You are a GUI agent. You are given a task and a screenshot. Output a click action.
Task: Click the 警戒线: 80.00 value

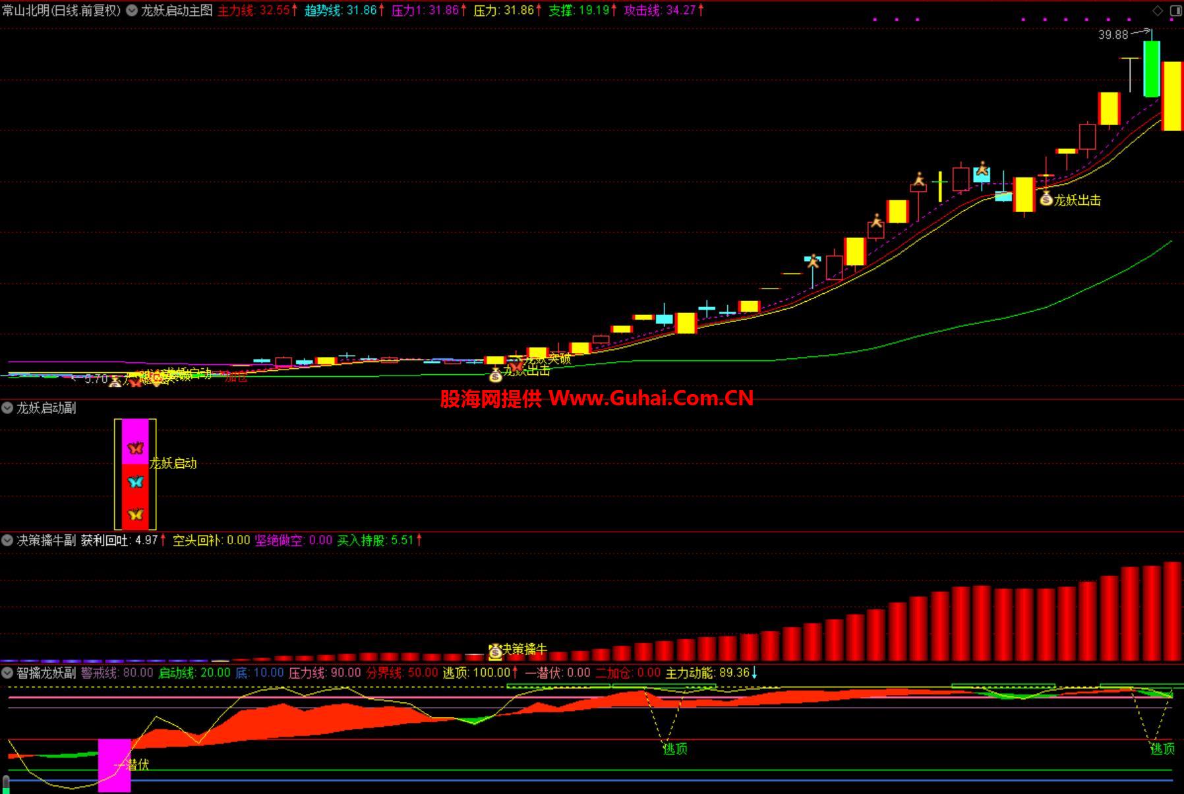tap(117, 673)
